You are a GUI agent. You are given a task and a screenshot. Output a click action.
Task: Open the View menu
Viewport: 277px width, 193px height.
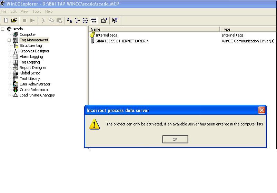[x=24, y=11]
